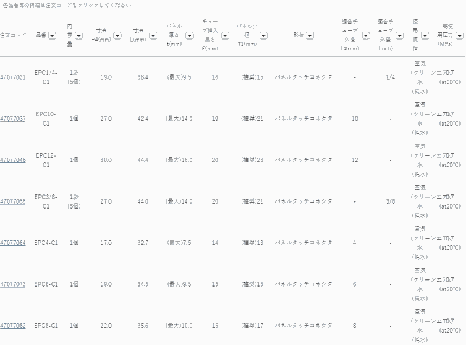This screenshot has width=466, height=345.
Task: Click the EPC10-C1 part number cell
Action: tap(46, 119)
